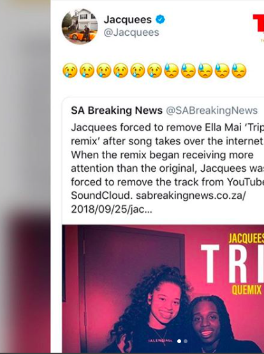
Task: Click the yellow QUEMIX label
Action: click(x=247, y=290)
